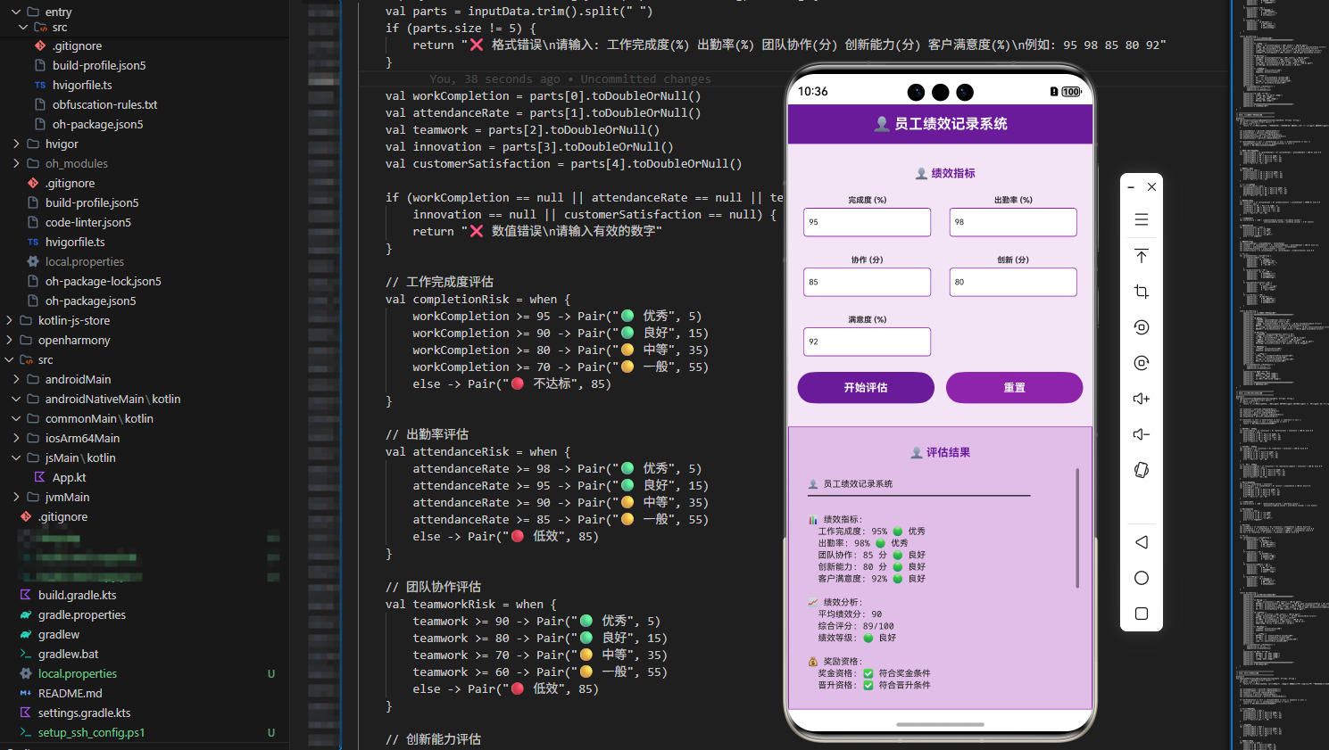The width and height of the screenshot is (1329, 750).
Task: Expand the iosArm64Main folder
Action: coord(16,438)
